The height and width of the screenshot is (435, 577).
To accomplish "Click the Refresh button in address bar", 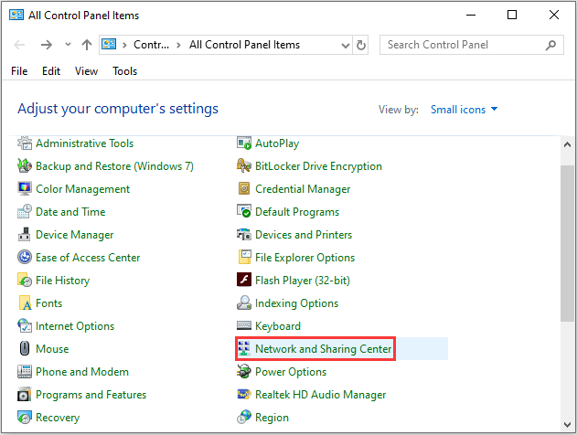I will point(361,45).
